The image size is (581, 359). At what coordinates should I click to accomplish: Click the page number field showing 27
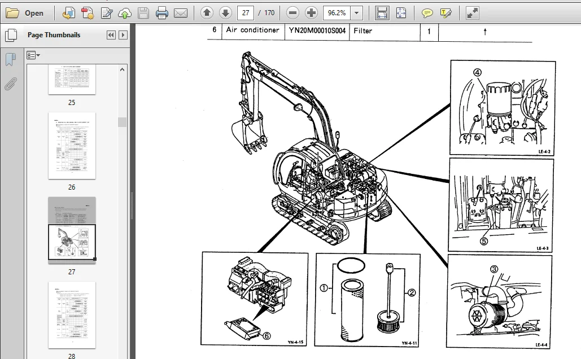245,13
